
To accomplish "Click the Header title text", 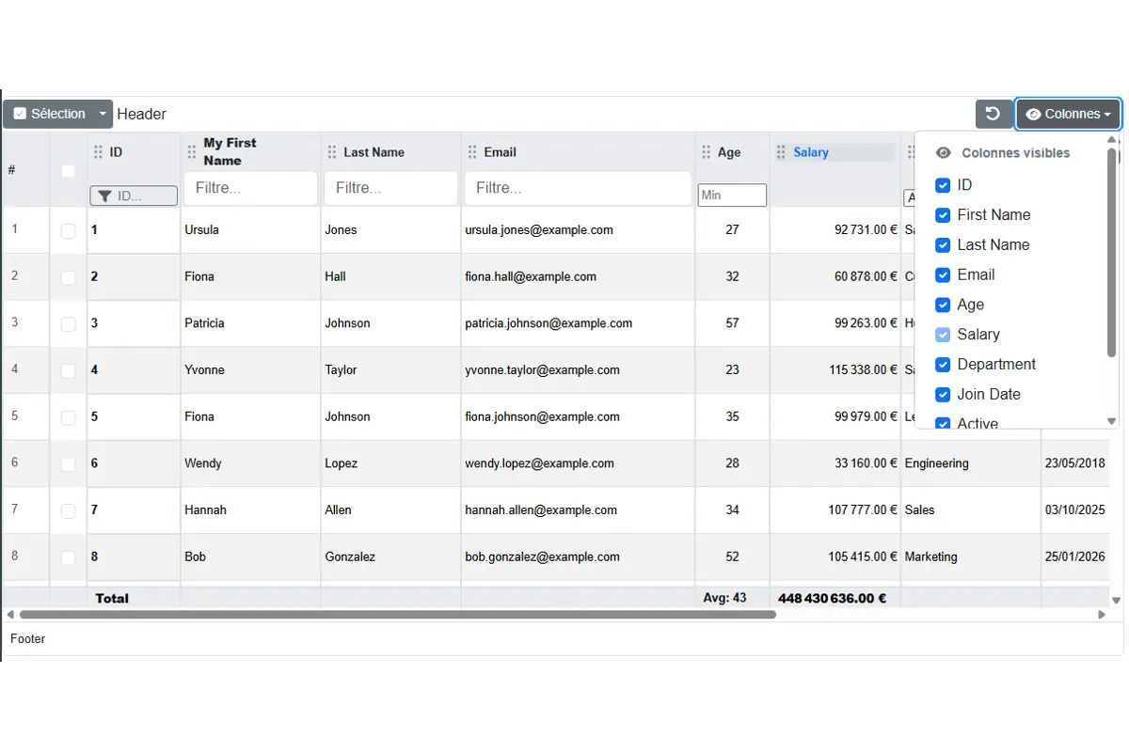I will (x=141, y=114).
